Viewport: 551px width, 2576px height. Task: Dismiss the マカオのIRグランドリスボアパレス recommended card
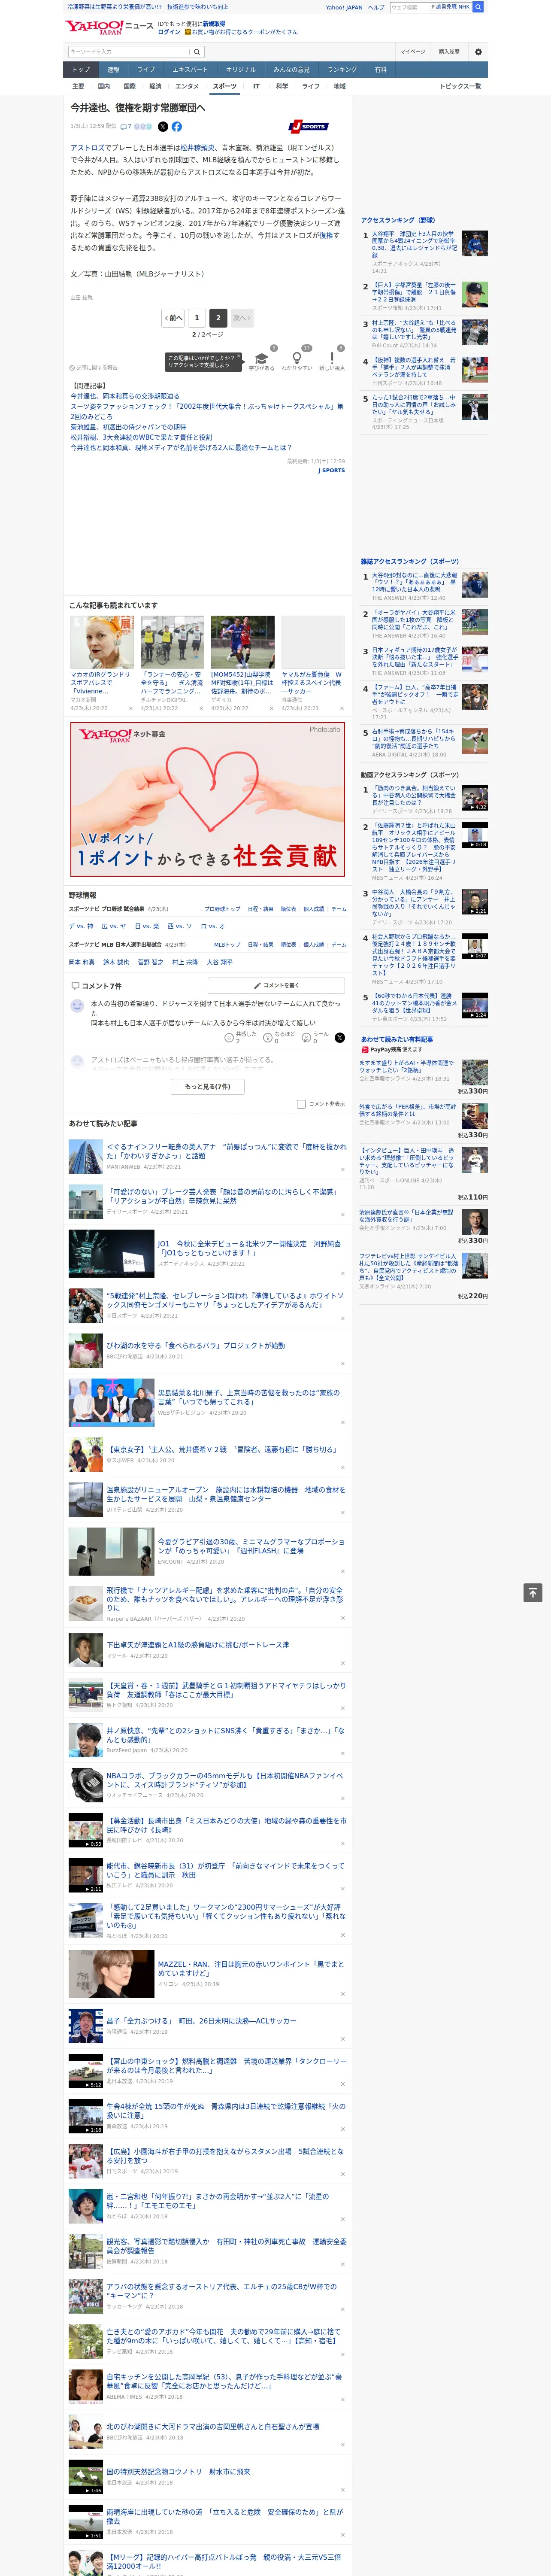[130, 708]
